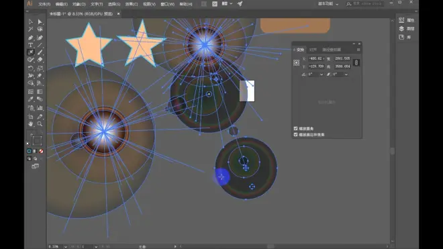
Task: Choose the Column Graph tool
Action: pos(40,107)
